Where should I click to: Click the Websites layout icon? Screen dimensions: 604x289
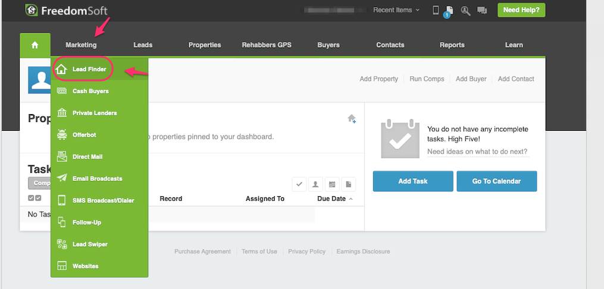(62, 266)
